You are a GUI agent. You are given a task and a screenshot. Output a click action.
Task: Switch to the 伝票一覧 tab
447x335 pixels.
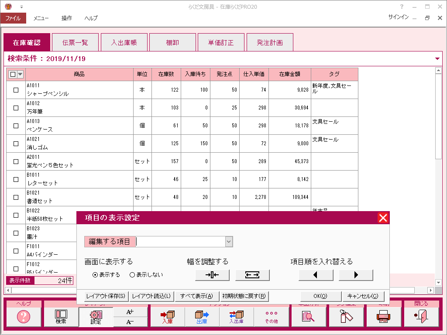tap(75, 43)
